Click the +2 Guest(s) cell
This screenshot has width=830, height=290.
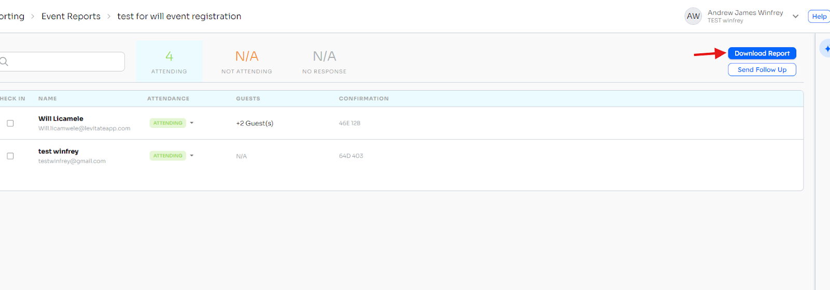pyautogui.click(x=255, y=123)
